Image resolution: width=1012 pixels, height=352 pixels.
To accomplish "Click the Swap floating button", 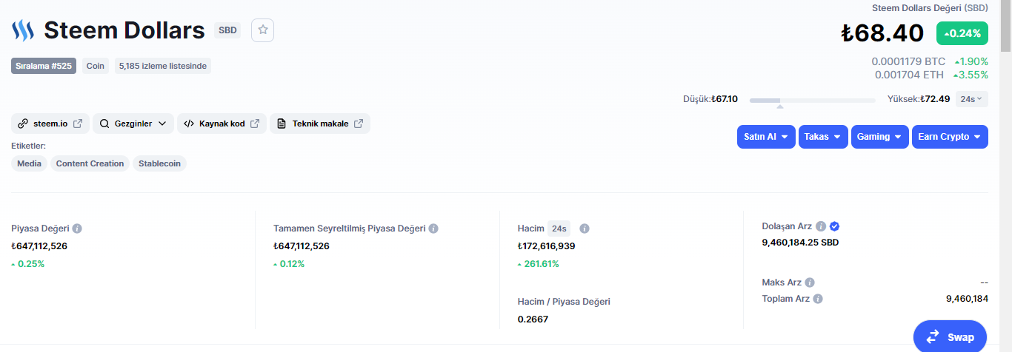I will [950, 336].
